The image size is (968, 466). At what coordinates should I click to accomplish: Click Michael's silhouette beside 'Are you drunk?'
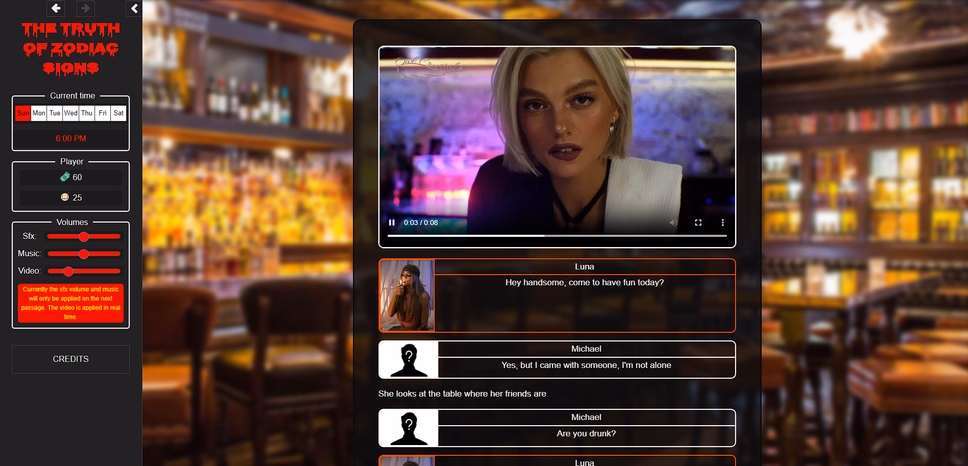pos(409,428)
